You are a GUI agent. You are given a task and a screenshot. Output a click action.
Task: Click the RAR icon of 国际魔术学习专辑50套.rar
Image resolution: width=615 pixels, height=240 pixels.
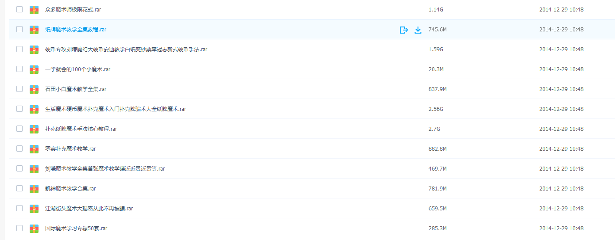(x=34, y=229)
